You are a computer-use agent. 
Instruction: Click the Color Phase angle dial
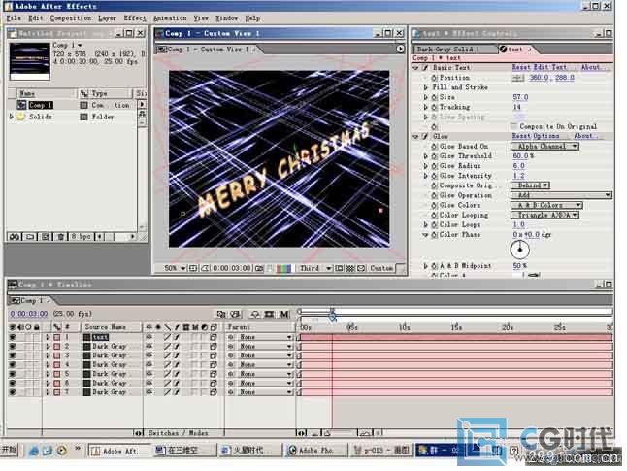(x=520, y=250)
